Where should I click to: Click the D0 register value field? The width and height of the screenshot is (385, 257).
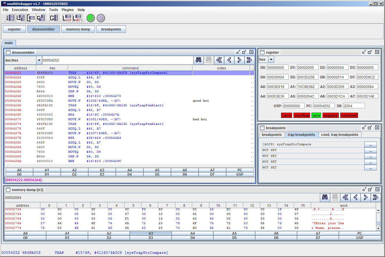tap(278, 67)
